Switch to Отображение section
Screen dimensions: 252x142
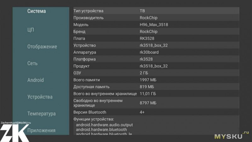coord(42,47)
